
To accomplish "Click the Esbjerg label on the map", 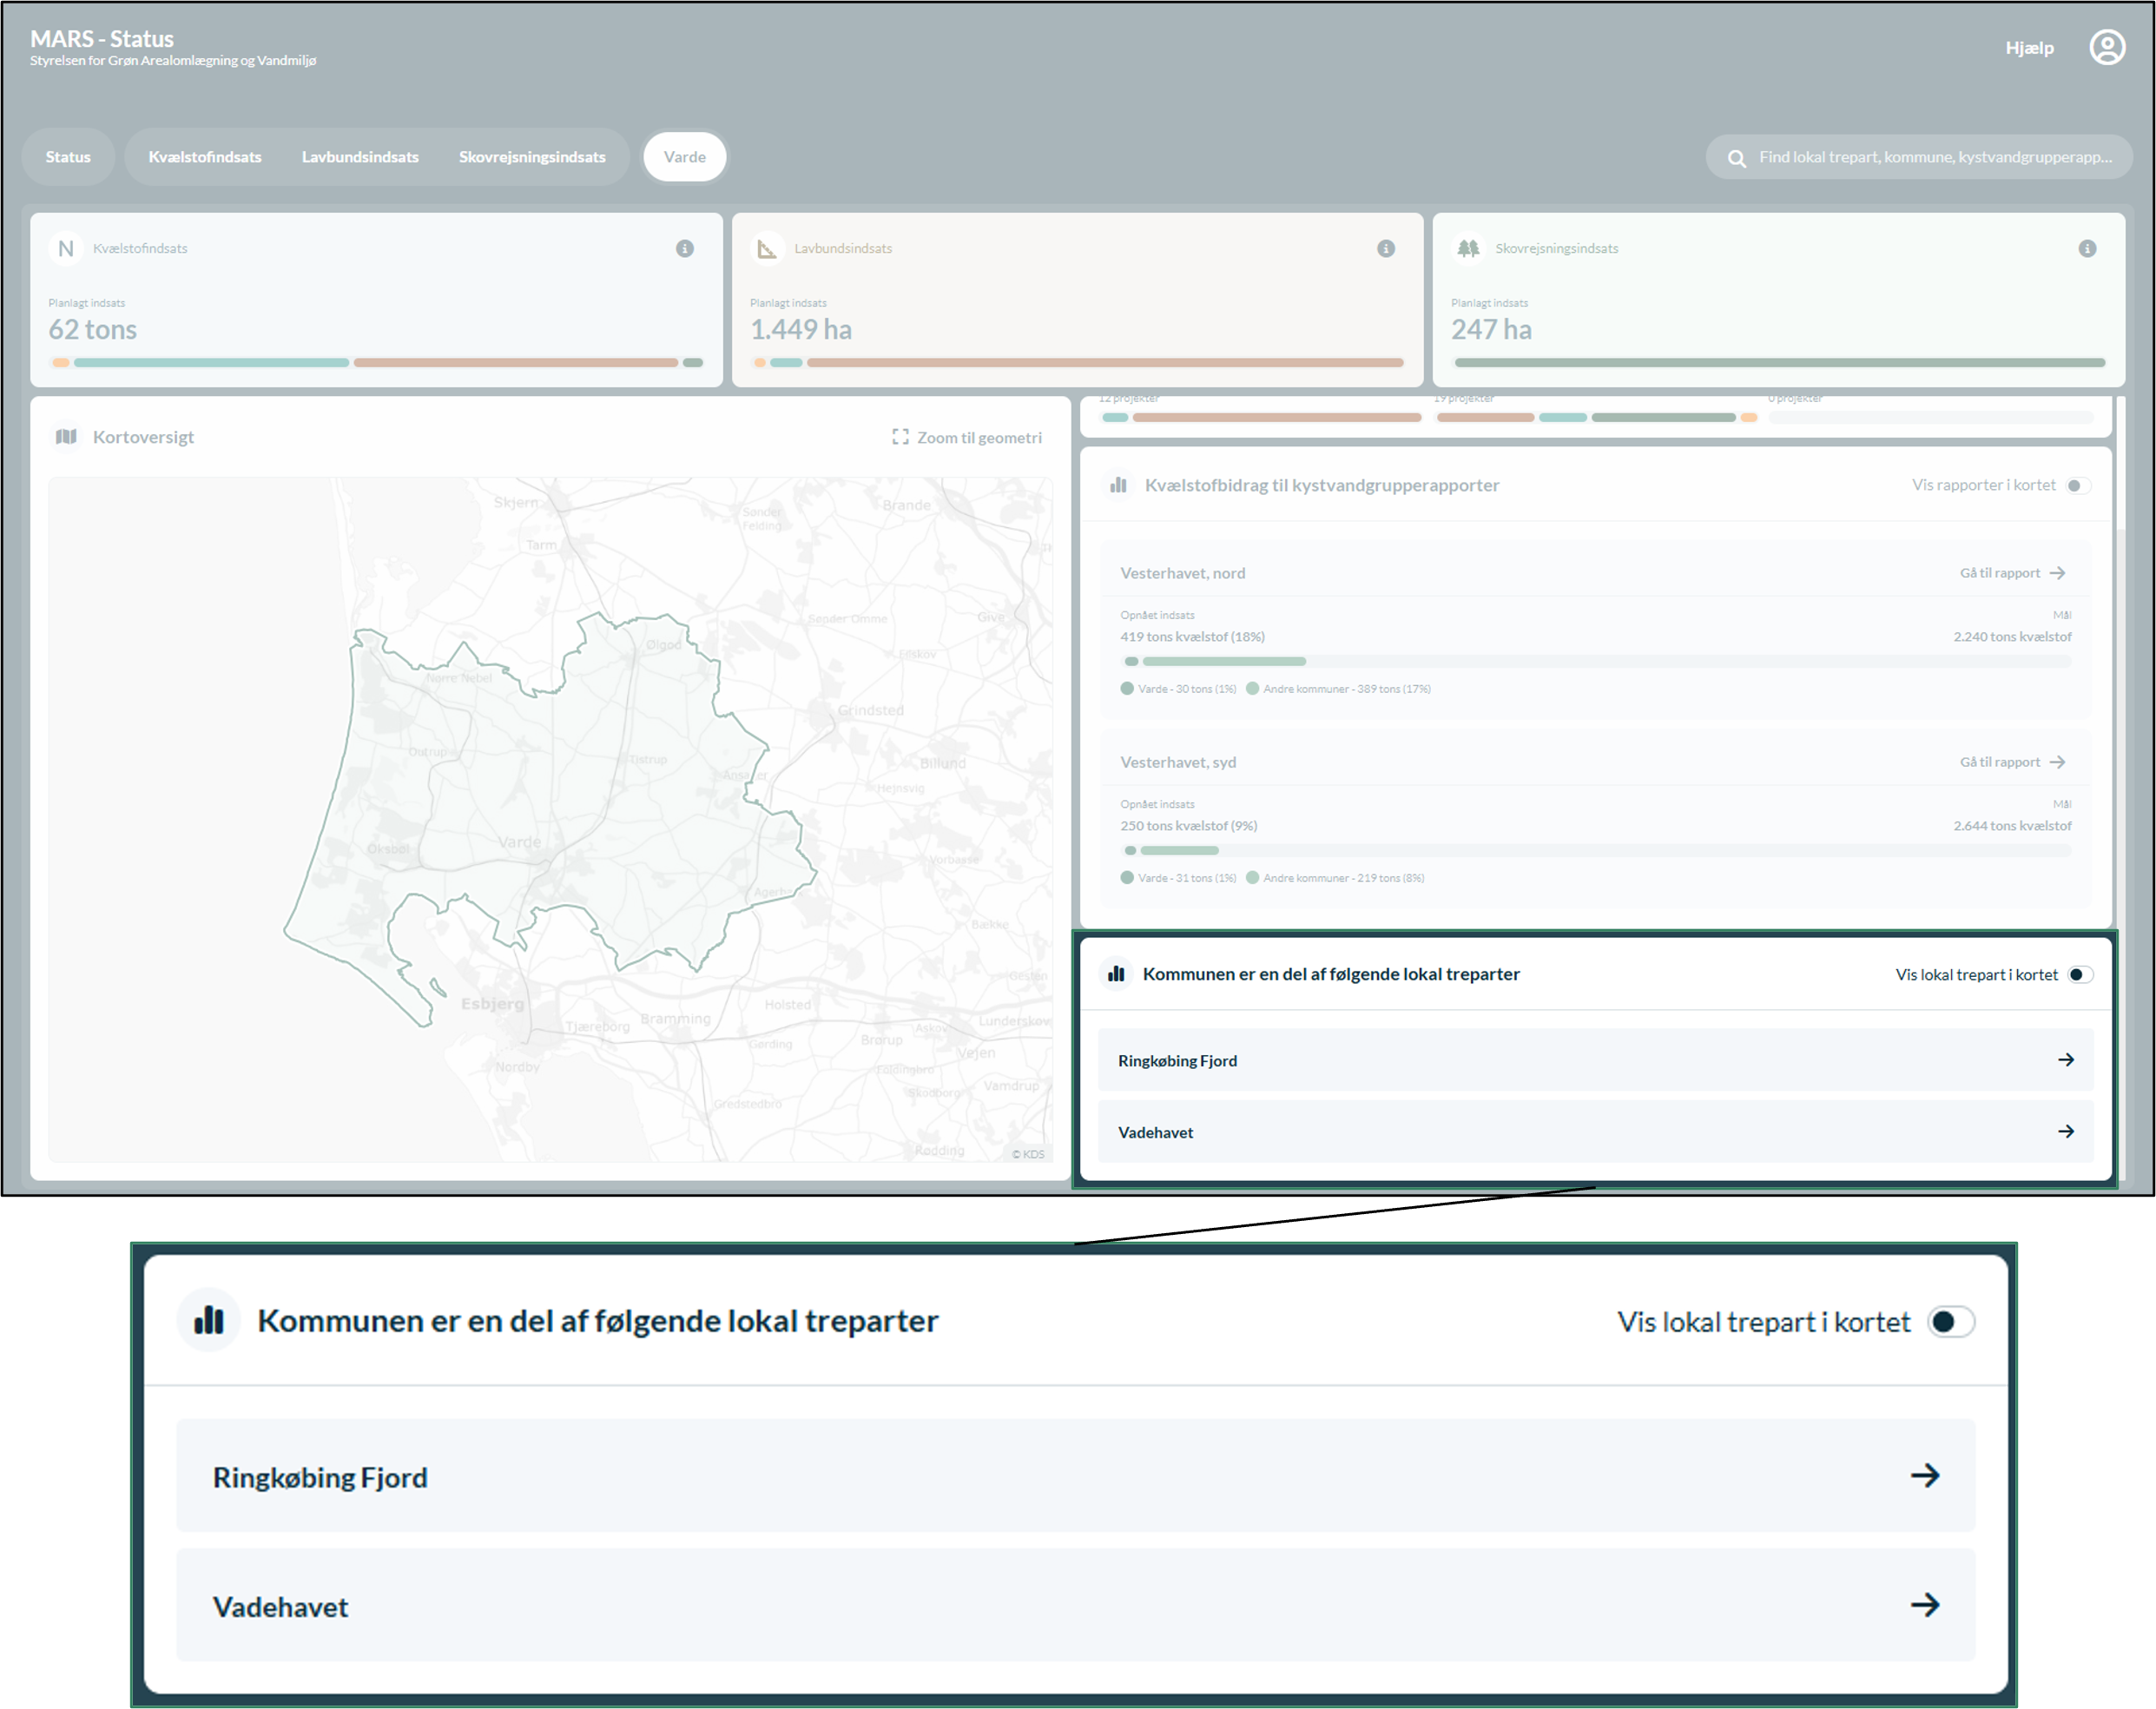I will 492,1003.
